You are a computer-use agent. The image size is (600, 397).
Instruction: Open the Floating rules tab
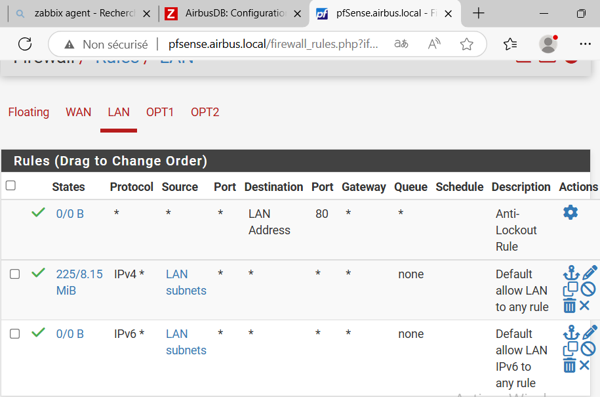pos(29,112)
